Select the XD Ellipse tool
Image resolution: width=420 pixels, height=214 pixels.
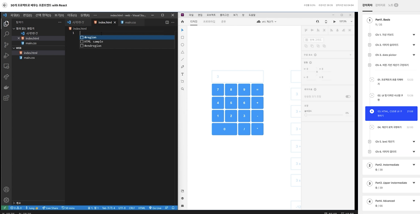click(182, 45)
